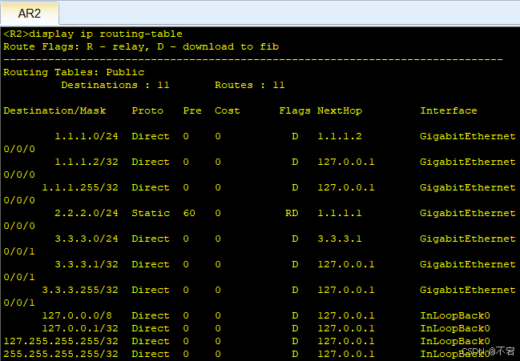
Task: Click the InLoopBack0 interface of 127.255.255.255/32
Action: [x=455, y=341]
